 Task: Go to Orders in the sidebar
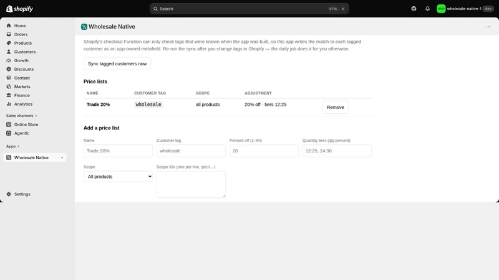(21, 34)
